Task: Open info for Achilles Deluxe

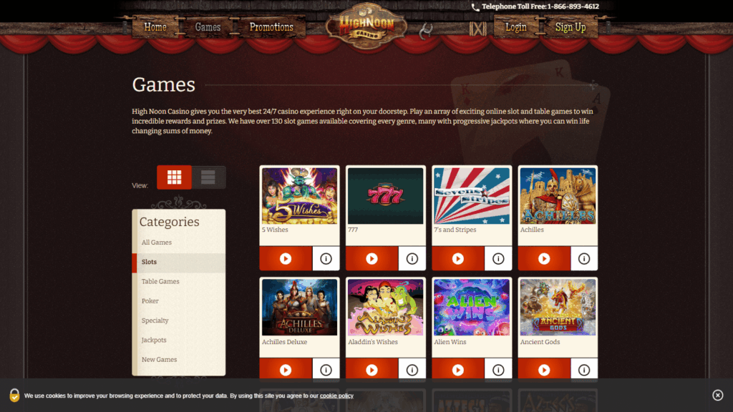Action: coord(326,370)
